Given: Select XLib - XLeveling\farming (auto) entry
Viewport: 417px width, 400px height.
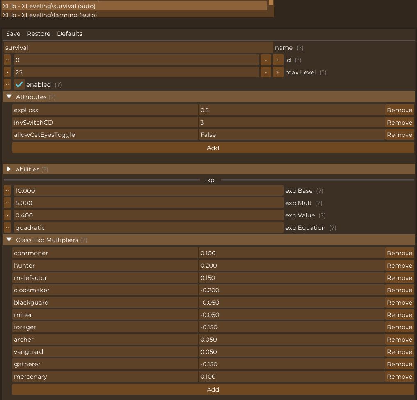Looking at the screenshot, I should 134,15.
